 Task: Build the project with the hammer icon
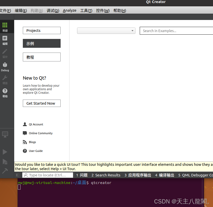pyautogui.click(x=5, y=171)
